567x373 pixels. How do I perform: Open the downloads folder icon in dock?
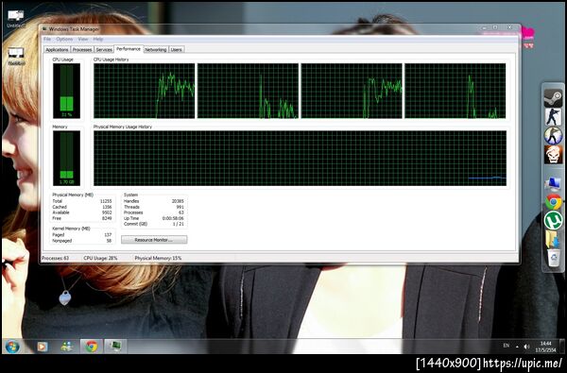pyautogui.click(x=552, y=239)
